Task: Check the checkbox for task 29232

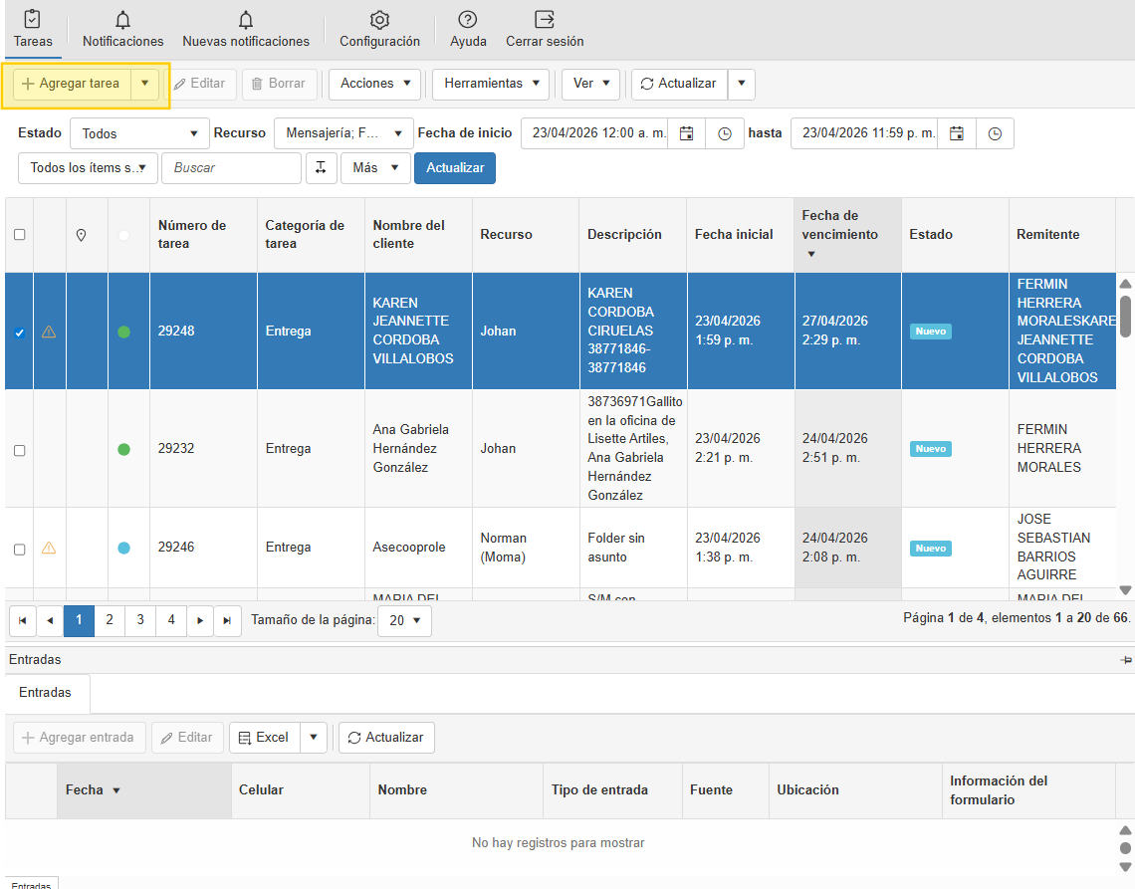Action: coord(19,450)
